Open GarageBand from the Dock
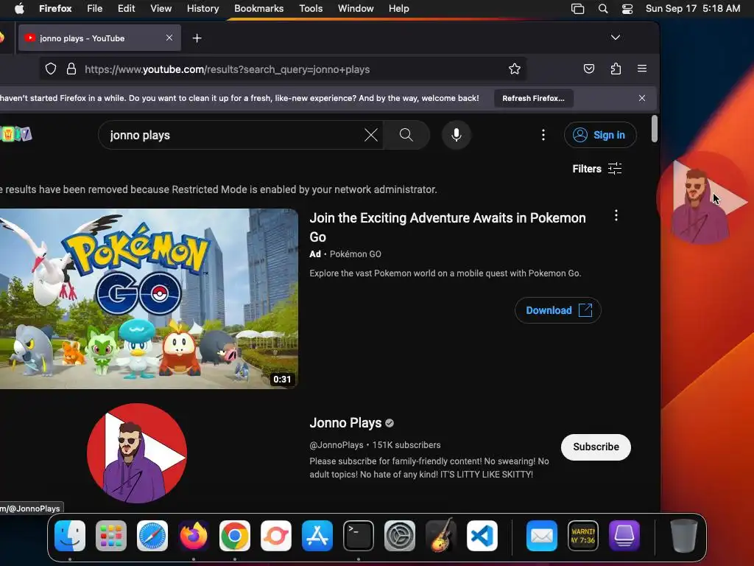This screenshot has width=754, height=566. pyautogui.click(x=441, y=536)
